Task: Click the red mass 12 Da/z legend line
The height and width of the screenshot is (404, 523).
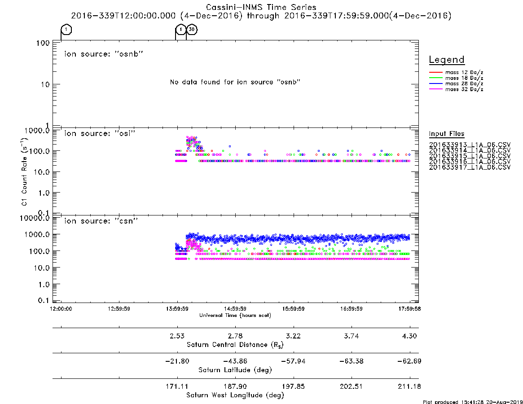Action: click(x=435, y=72)
